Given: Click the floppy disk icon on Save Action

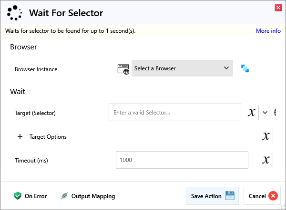Looking at the screenshot, I should [x=230, y=196].
